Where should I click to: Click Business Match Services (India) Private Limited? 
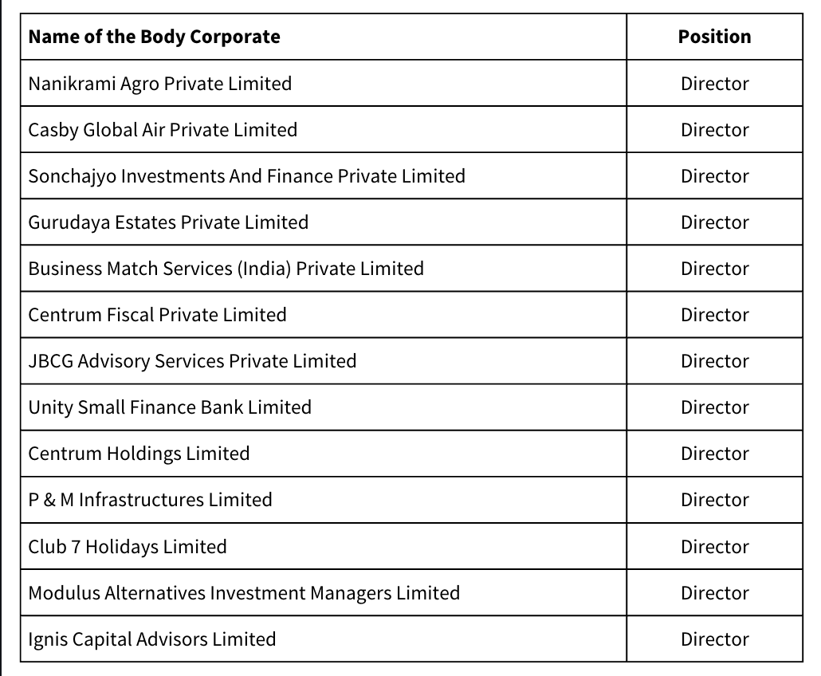pyautogui.click(x=226, y=269)
